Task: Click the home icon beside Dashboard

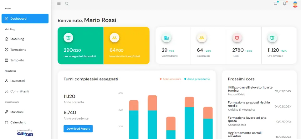Action: click(7, 19)
